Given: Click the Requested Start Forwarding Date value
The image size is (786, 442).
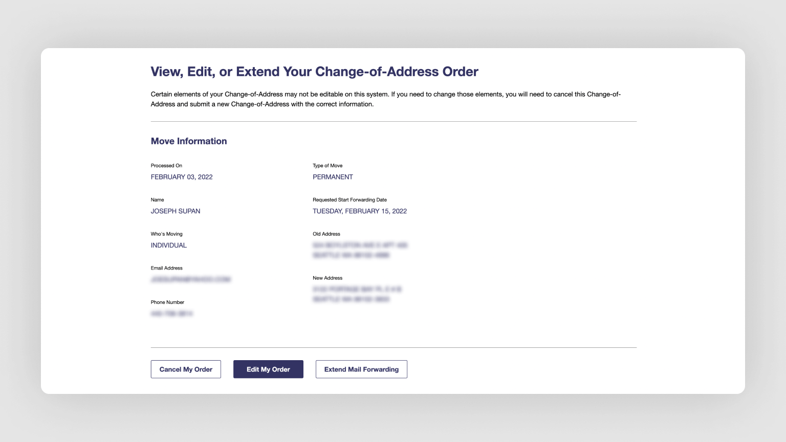Looking at the screenshot, I should click(x=360, y=211).
